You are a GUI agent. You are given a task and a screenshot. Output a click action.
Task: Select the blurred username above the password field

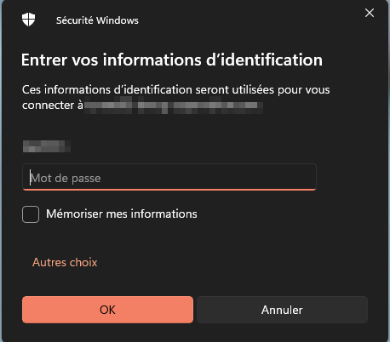tap(47, 146)
